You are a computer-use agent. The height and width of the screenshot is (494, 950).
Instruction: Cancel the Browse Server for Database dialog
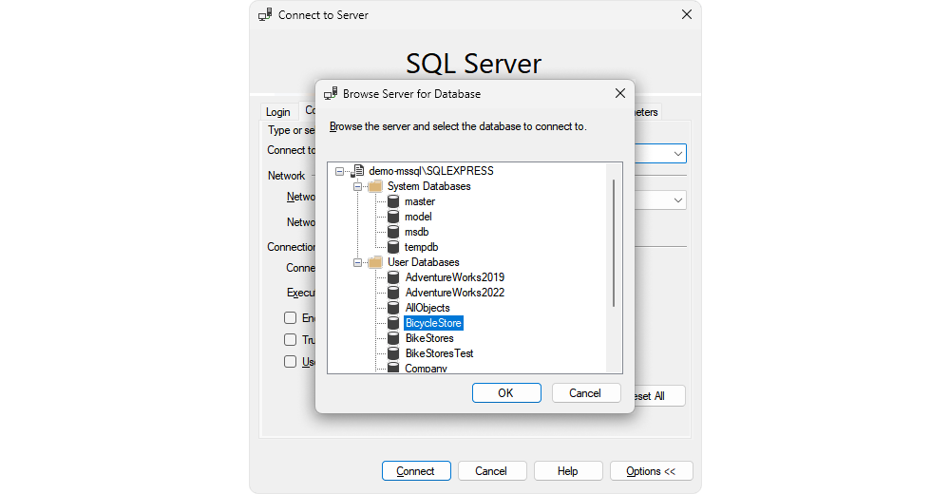tap(584, 392)
